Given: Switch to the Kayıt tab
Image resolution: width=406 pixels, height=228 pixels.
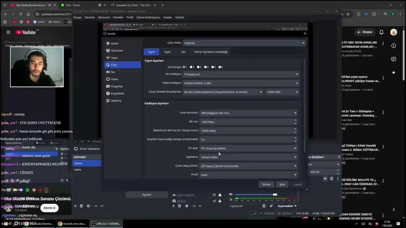Looking at the screenshot, I should coord(167,52).
